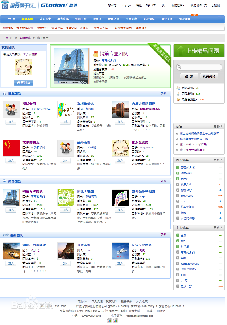227x325 pixels.
Task: Click the building photo in the featured team banner
Action: [x=71, y=66]
